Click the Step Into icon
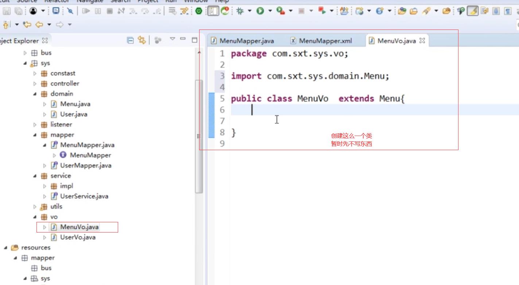Image resolution: width=519 pixels, height=285 pixels. pos(133,11)
